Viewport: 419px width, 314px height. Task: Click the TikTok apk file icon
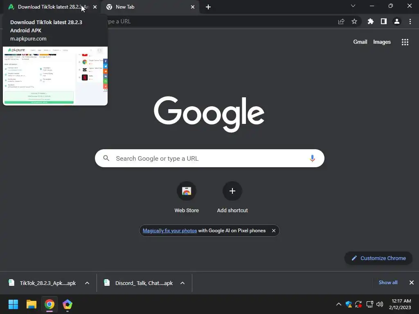point(11,283)
